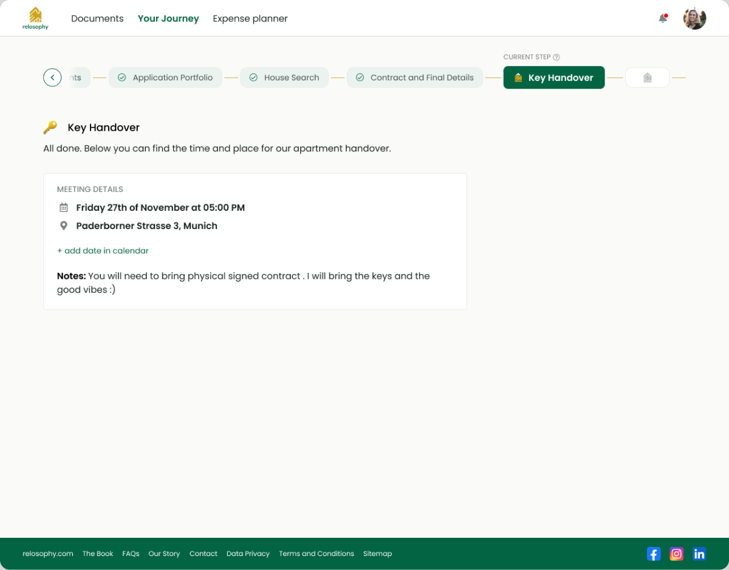Open the user profile avatar
Image resolution: width=729 pixels, height=570 pixels.
point(694,18)
